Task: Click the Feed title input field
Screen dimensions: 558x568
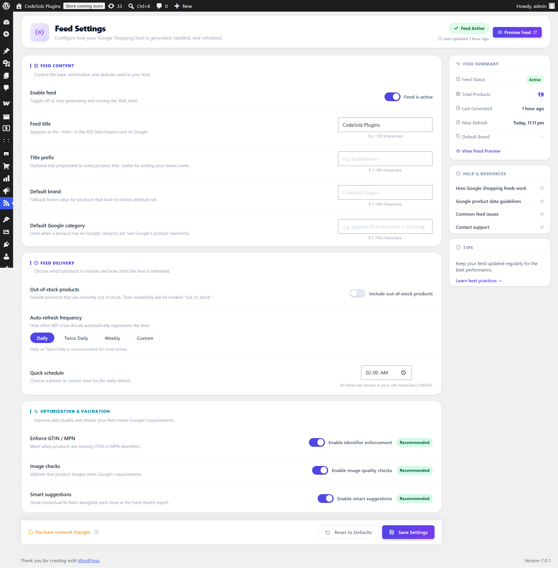Action: [x=385, y=125]
